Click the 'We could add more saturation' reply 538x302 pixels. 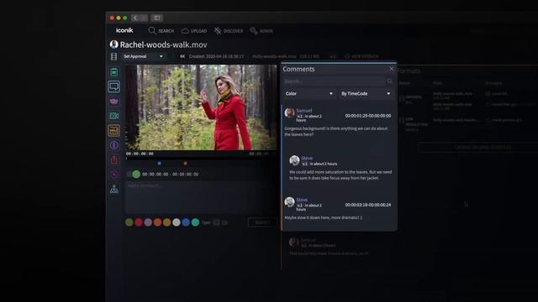pos(340,175)
